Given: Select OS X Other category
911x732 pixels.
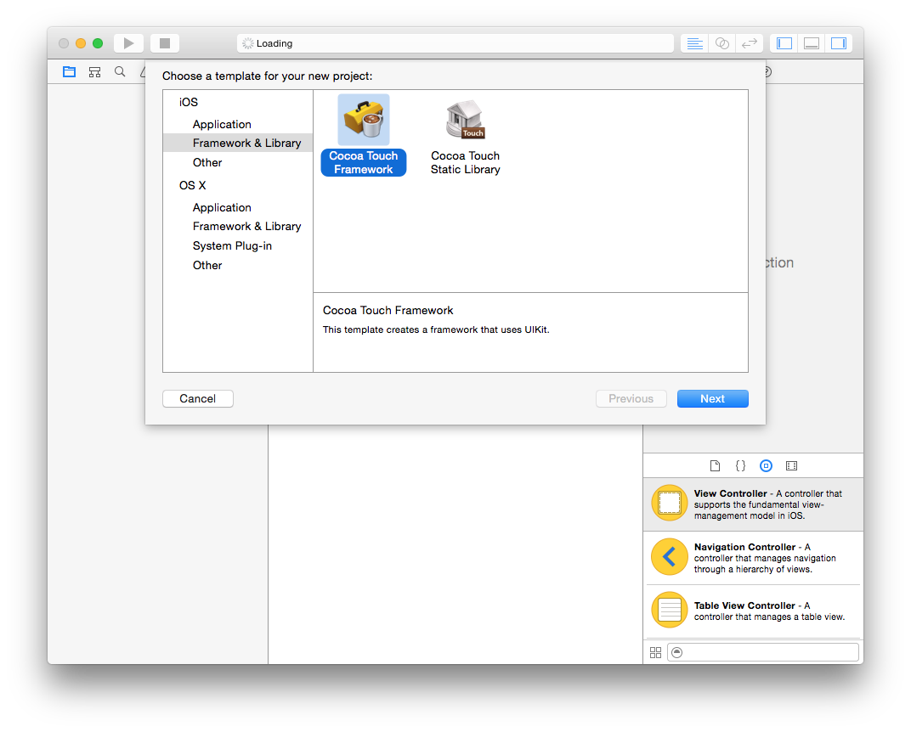Looking at the screenshot, I should click(207, 265).
